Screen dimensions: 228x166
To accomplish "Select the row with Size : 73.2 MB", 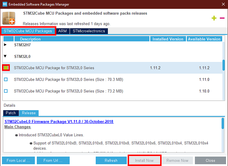I will coord(113,91).
